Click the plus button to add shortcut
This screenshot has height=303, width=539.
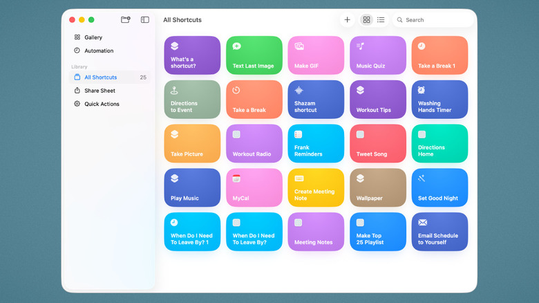coord(347,20)
